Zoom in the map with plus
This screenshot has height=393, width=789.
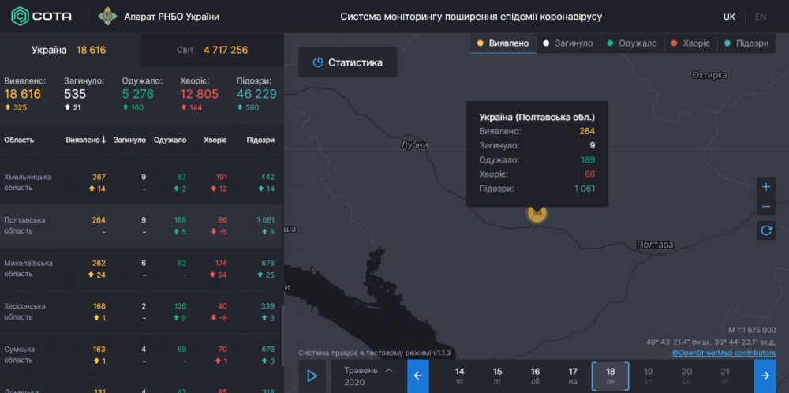click(x=766, y=187)
